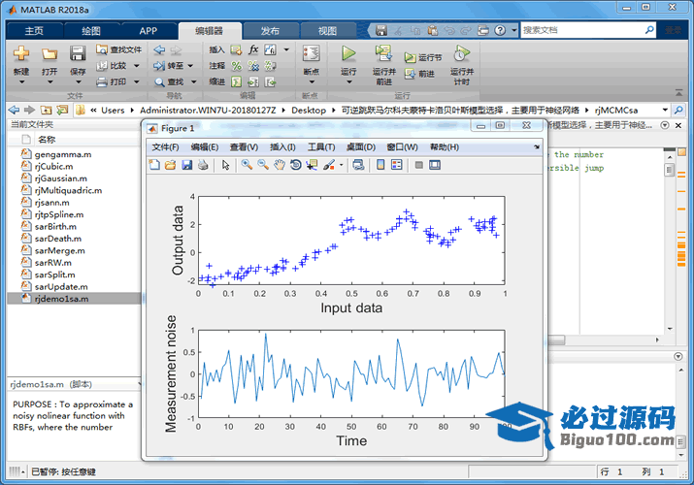Switch to the Publish tab
The height and width of the screenshot is (485, 694).
pos(270,30)
